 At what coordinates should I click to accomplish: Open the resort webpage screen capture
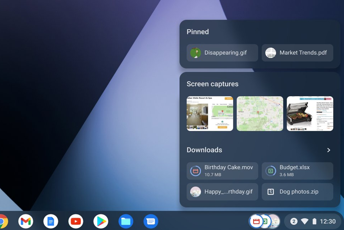(x=210, y=113)
